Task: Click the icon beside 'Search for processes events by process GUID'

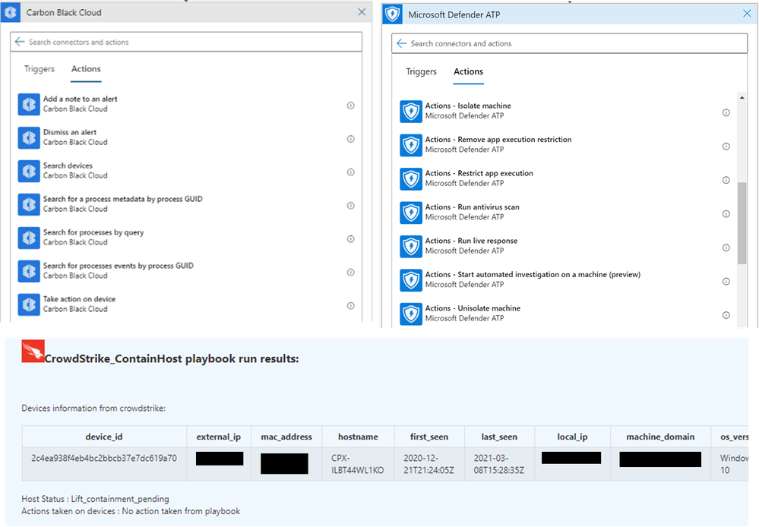Action: point(29,272)
